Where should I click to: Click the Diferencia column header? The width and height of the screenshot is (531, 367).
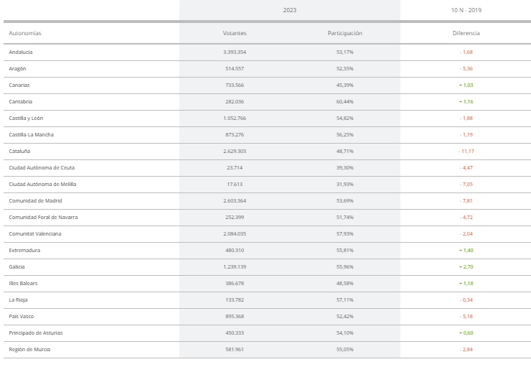(466, 33)
